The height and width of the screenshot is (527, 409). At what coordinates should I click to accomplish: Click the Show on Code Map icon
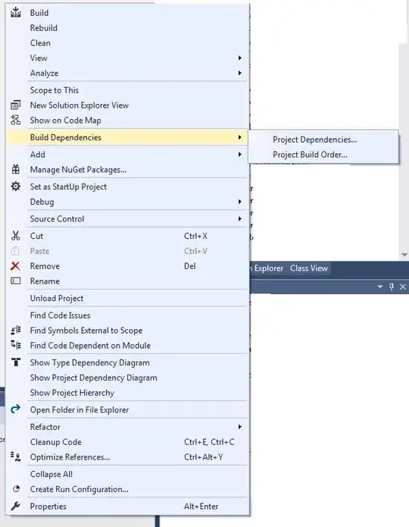(x=15, y=120)
